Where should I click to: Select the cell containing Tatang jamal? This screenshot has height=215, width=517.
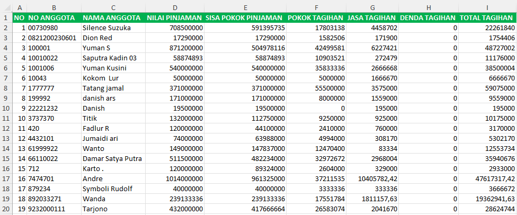[x=113, y=88]
